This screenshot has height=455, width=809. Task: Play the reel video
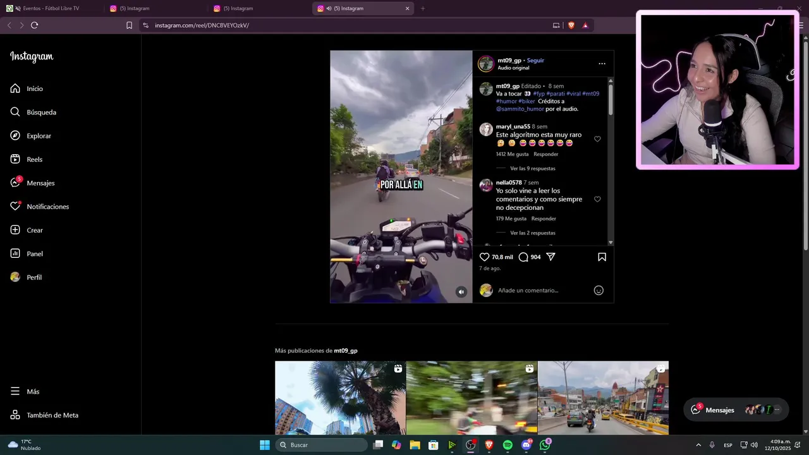(401, 176)
